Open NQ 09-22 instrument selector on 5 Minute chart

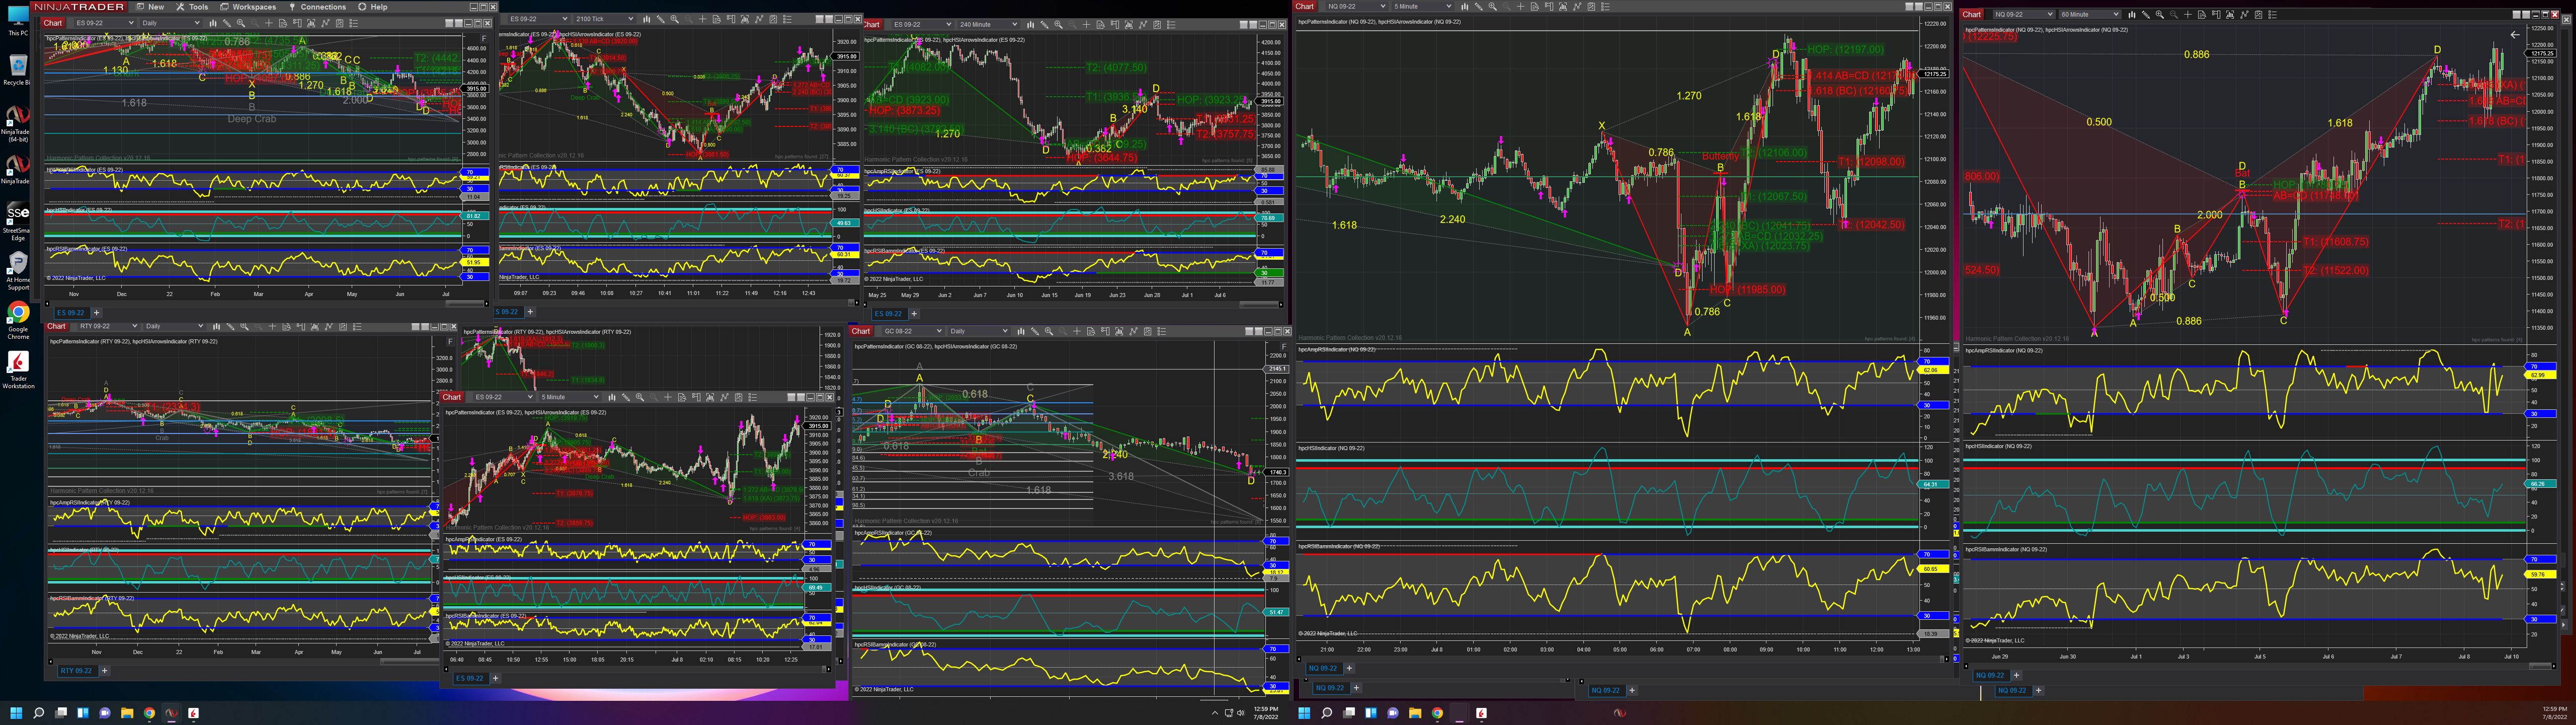coord(1356,6)
